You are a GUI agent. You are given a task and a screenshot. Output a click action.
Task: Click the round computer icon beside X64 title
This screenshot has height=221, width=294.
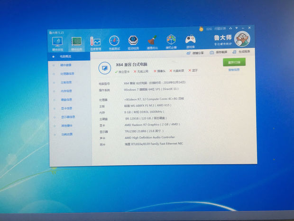coord(105,68)
